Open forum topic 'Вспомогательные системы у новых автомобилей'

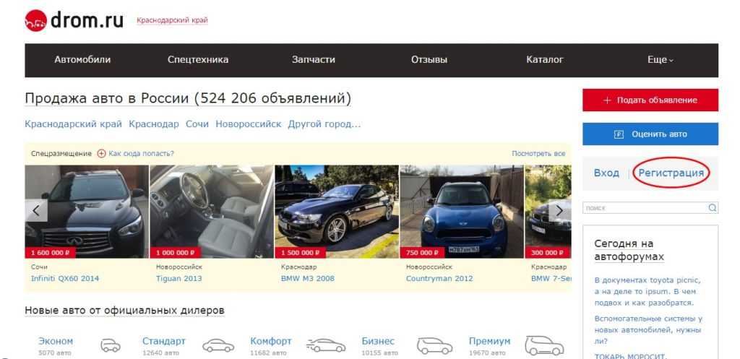(x=648, y=329)
